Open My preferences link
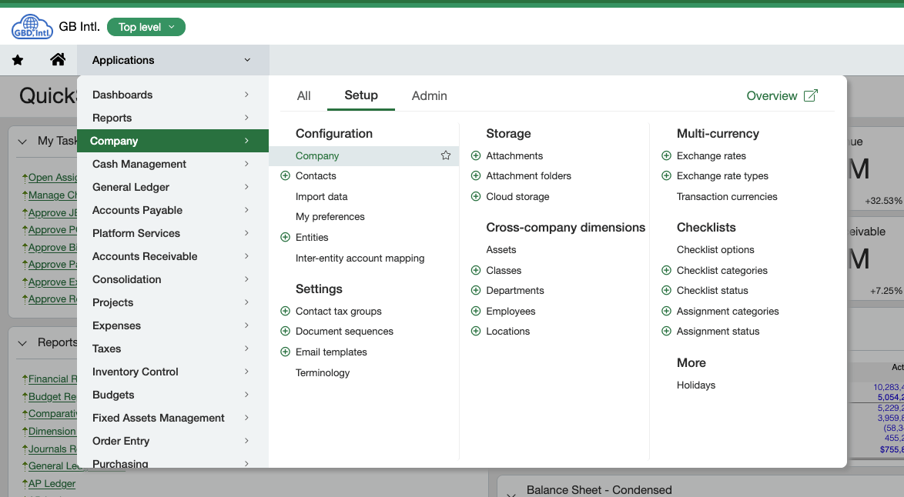Image resolution: width=904 pixels, height=497 pixels. (x=330, y=216)
